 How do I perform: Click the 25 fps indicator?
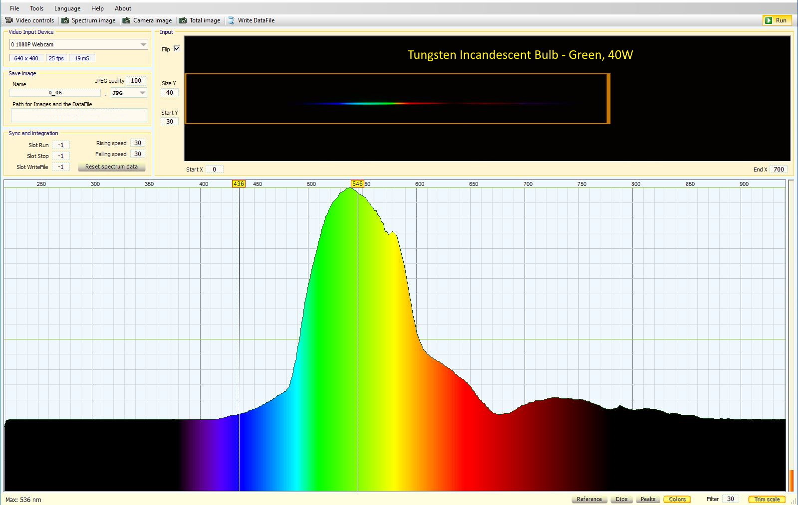point(56,58)
